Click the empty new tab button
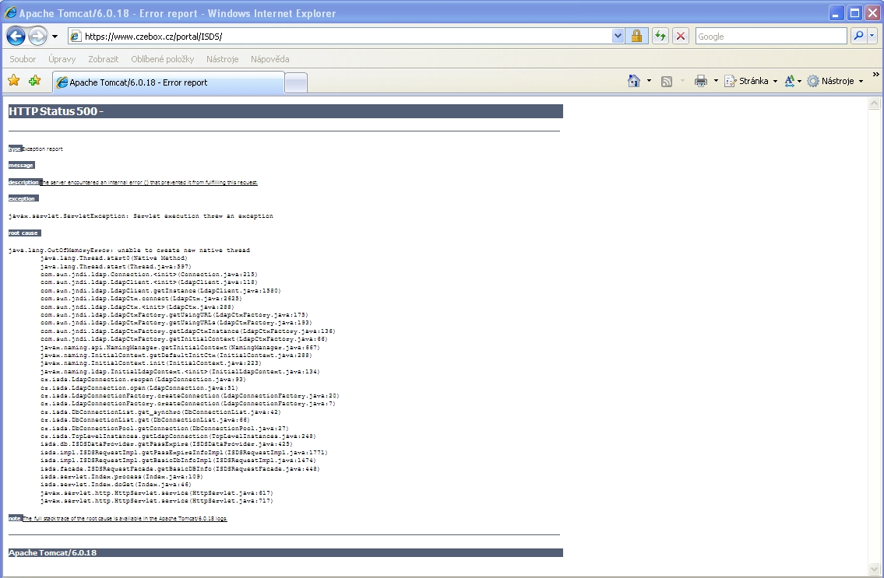 (x=296, y=82)
